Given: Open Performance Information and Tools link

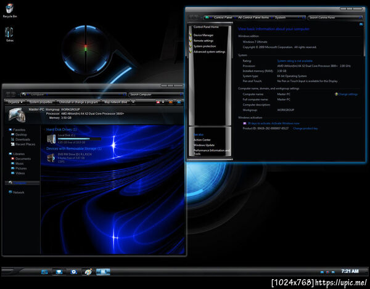Looking at the screenshot, I should pyautogui.click(x=212, y=152).
